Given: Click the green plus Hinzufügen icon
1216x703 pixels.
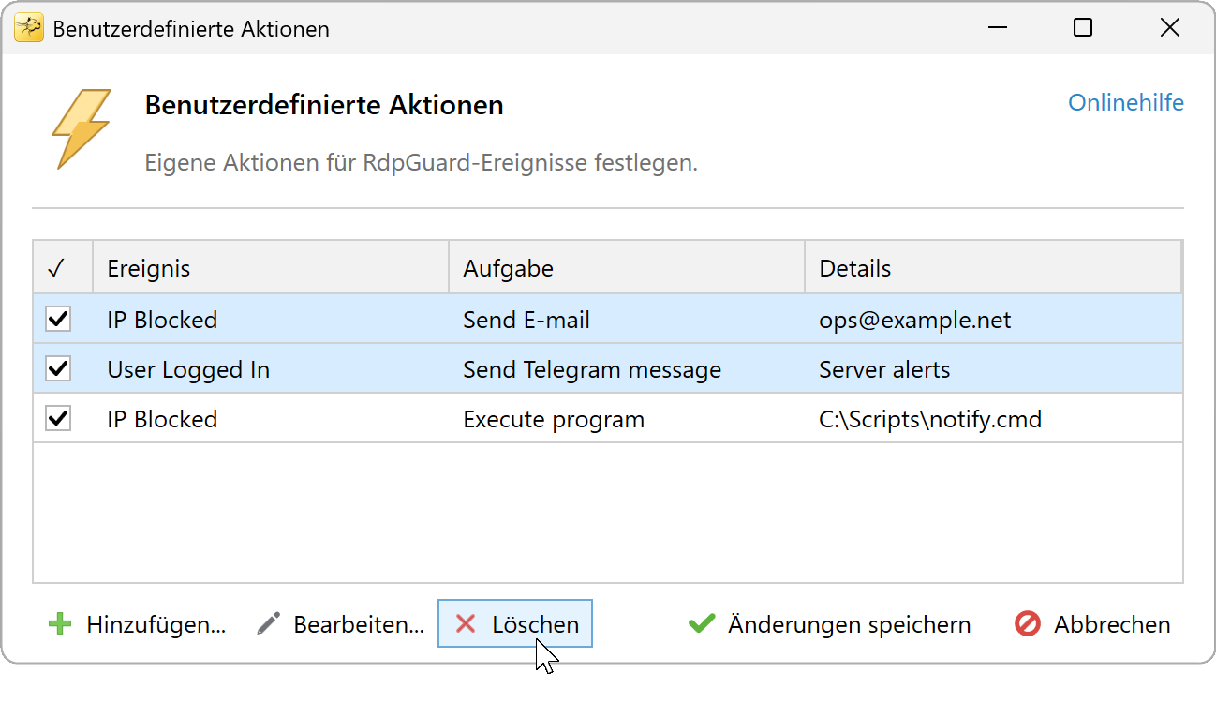Looking at the screenshot, I should pyautogui.click(x=60, y=624).
